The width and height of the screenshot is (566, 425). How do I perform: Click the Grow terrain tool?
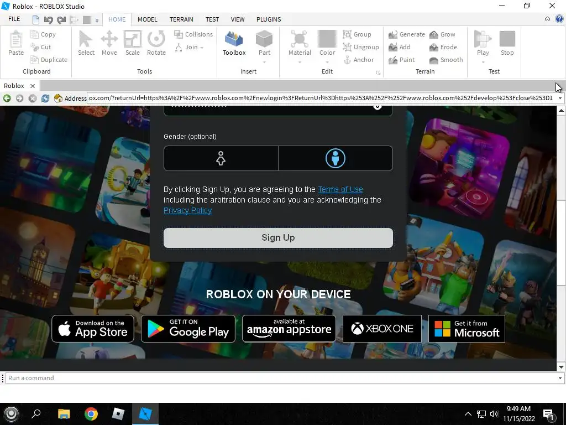coord(442,34)
